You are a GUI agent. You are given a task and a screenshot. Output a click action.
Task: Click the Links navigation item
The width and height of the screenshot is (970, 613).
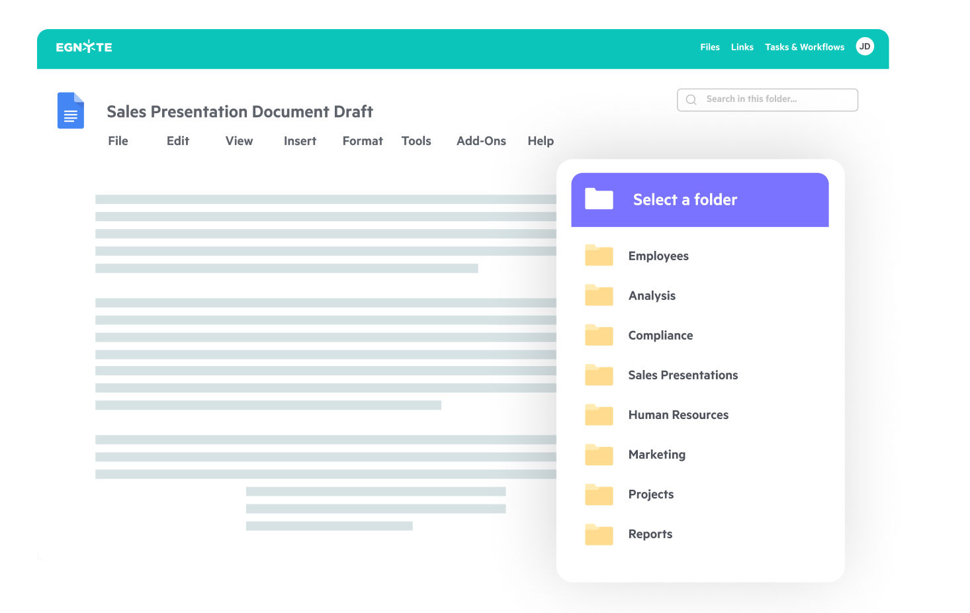[742, 47]
